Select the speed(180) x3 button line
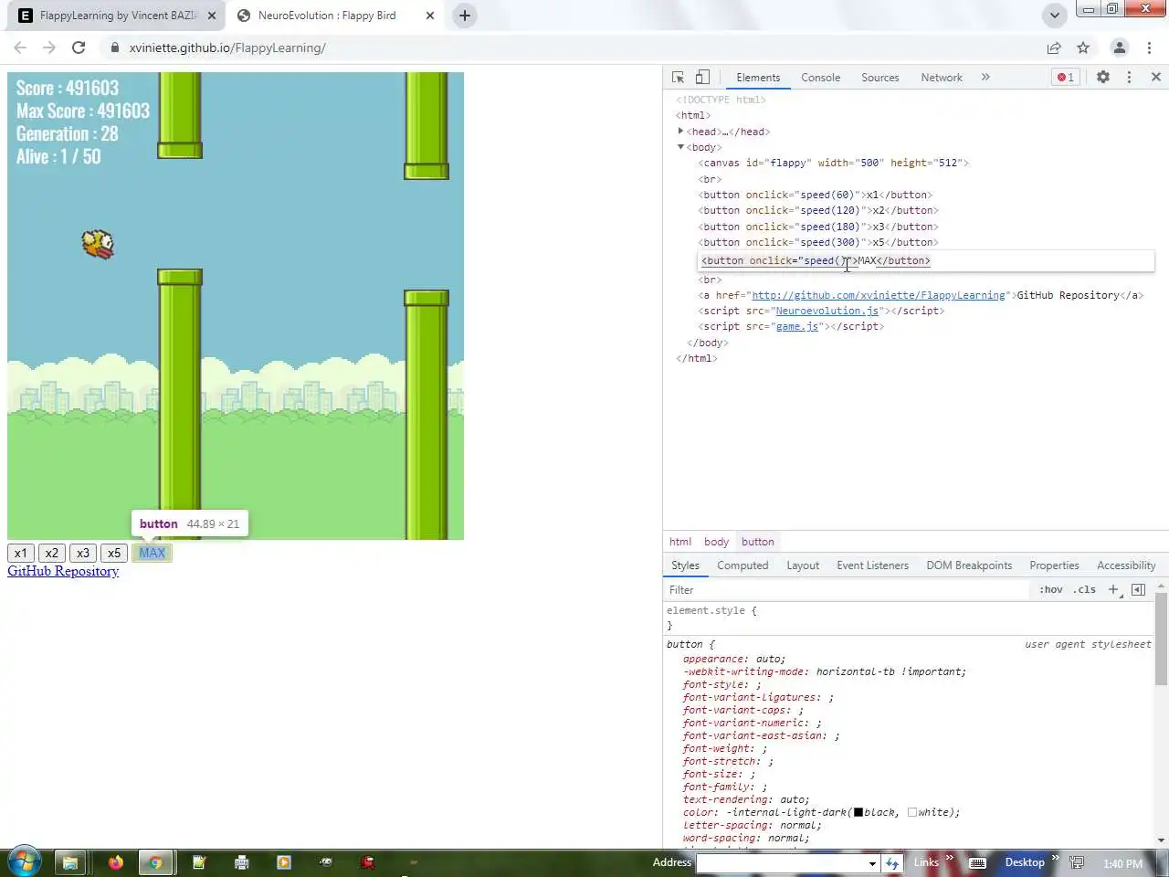 pyautogui.click(x=818, y=227)
